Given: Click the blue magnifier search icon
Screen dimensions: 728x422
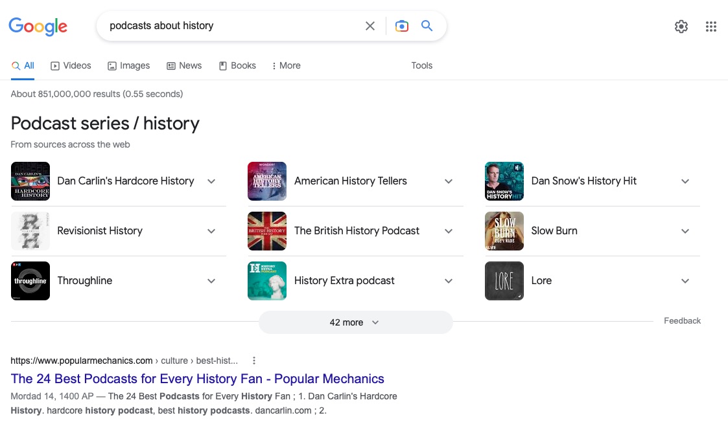Looking at the screenshot, I should click(x=427, y=26).
